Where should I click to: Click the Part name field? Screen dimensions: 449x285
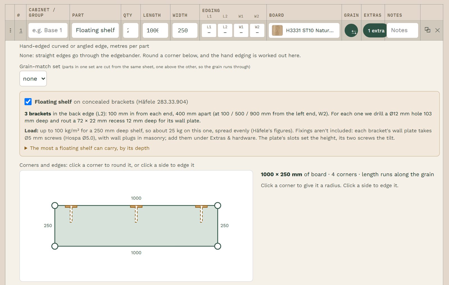click(95, 30)
